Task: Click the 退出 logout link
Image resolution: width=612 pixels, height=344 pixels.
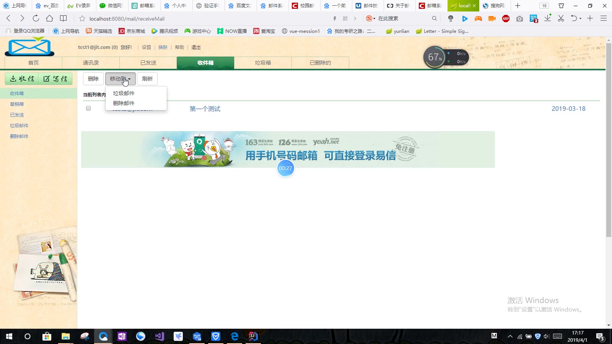Action: (196, 47)
